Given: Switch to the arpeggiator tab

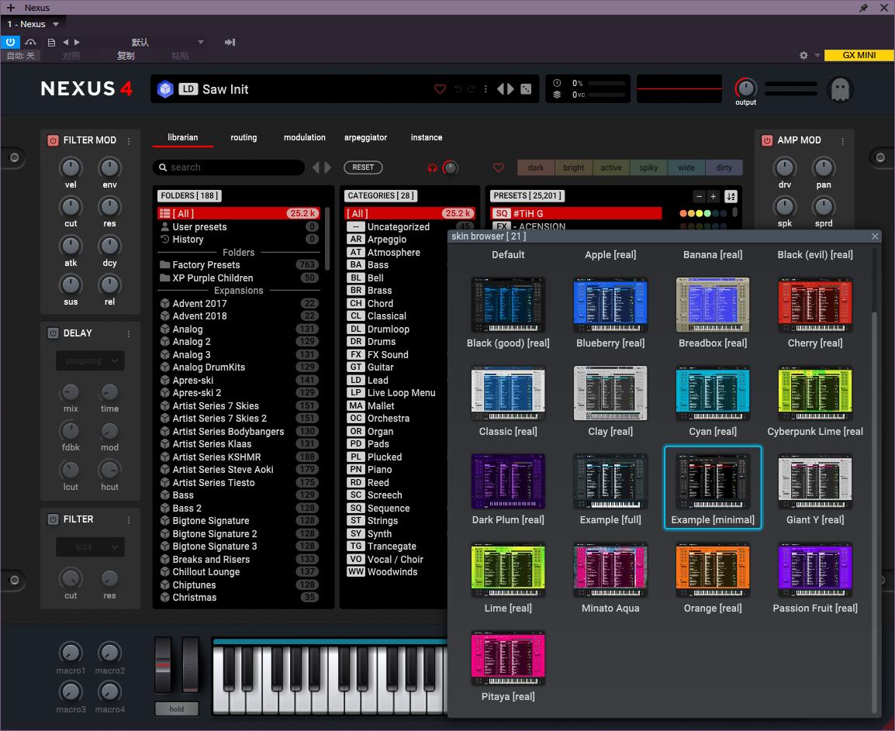Looking at the screenshot, I should pos(365,137).
